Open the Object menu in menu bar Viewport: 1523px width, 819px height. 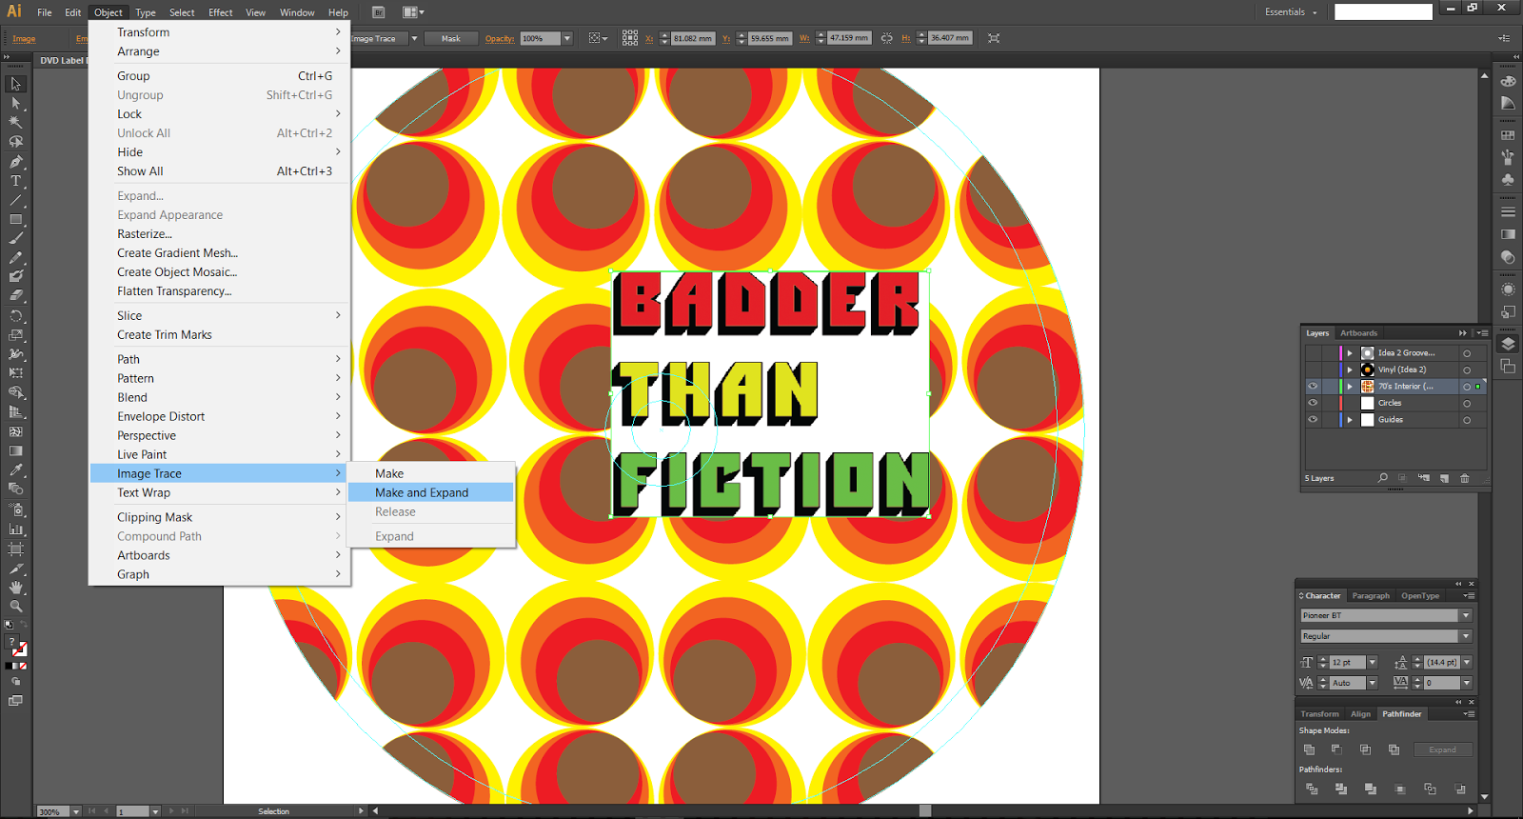point(109,12)
